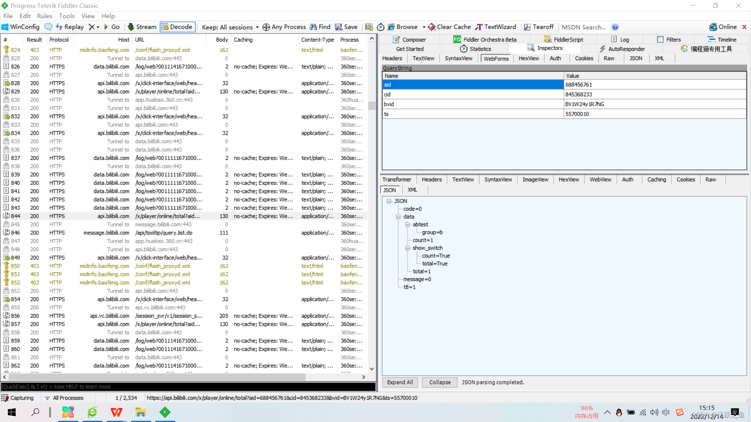Launch Browse from the toolbar

402,27
